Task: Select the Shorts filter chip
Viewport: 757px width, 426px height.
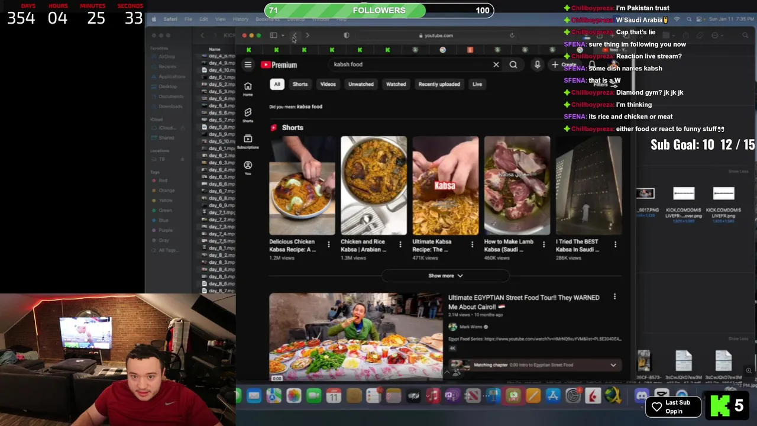Action: [x=300, y=84]
